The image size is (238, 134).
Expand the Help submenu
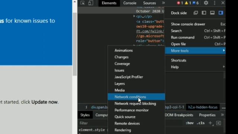point(195,67)
